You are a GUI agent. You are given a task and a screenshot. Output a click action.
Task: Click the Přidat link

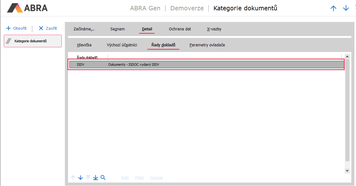(x=139, y=178)
